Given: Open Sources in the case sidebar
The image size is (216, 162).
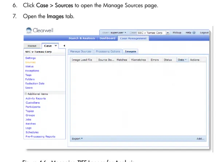Looking at the screenshot, I should point(31,62).
